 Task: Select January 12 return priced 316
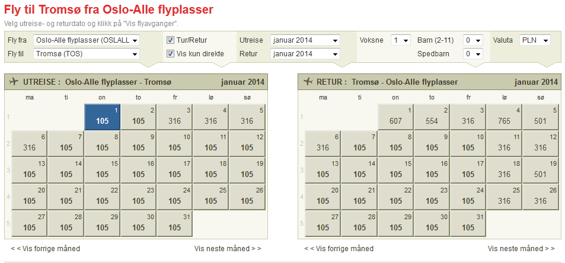click(x=541, y=143)
